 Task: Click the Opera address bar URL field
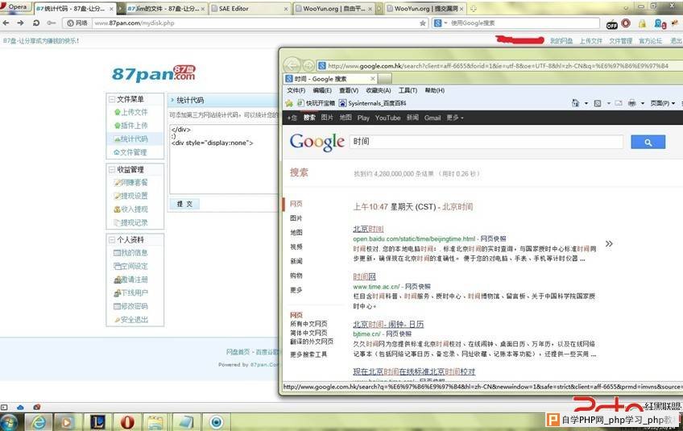pos(255,23)
